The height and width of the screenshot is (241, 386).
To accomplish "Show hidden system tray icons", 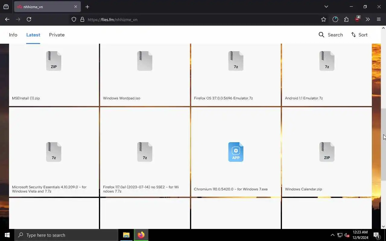I will 333,235.
